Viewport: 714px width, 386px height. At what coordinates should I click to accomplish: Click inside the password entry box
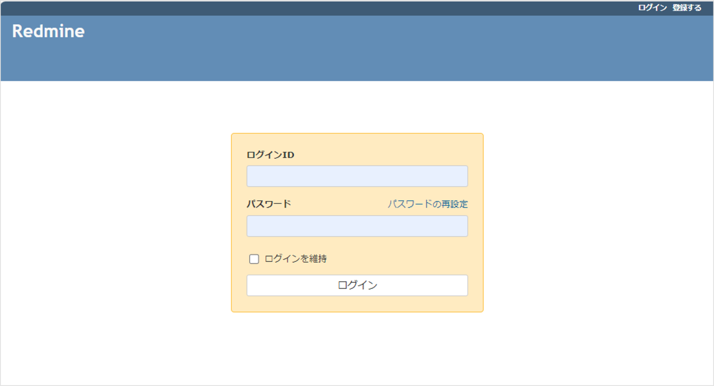357,226
